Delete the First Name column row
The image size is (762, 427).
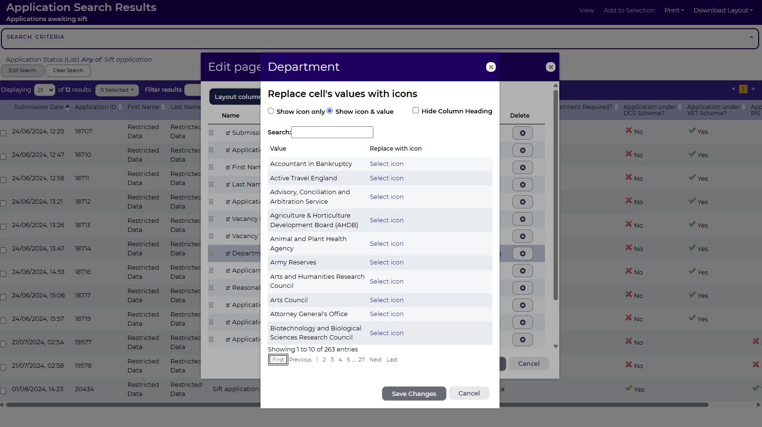[523, 167]
